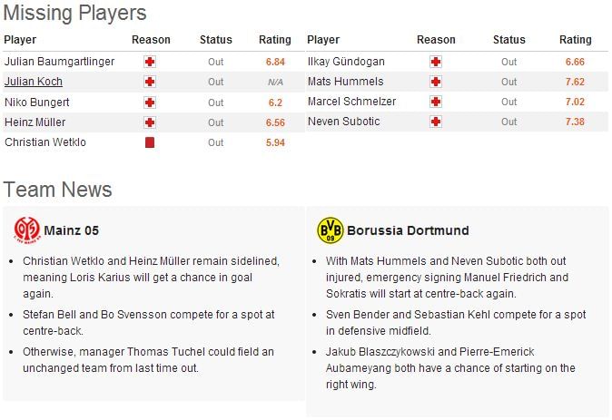The height and width of the screenshot is (420, 612).
Task: Select player name Mats Hummels
Action: point(345,82)
